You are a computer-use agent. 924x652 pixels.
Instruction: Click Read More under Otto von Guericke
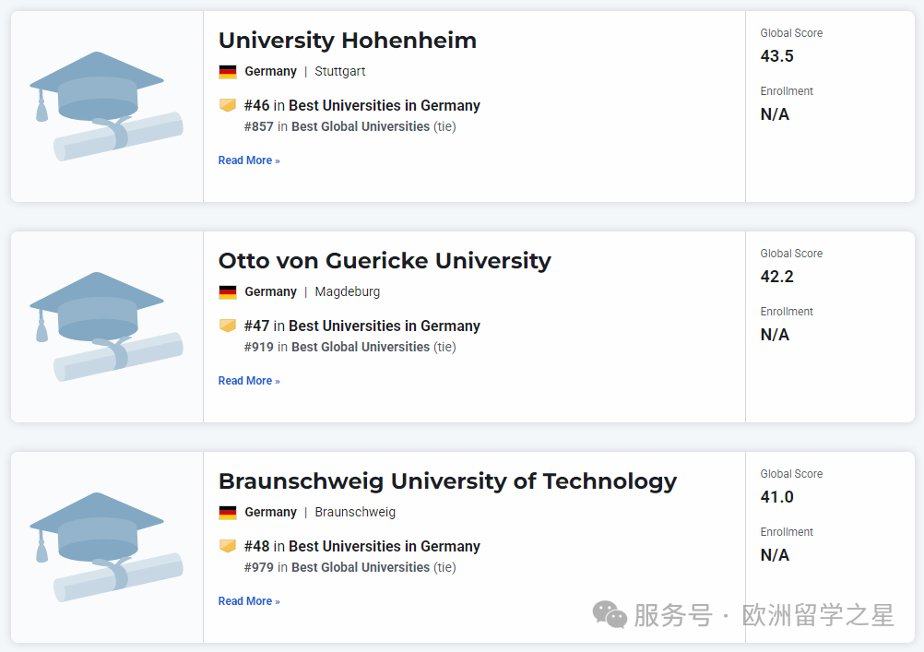coord(249,381)
